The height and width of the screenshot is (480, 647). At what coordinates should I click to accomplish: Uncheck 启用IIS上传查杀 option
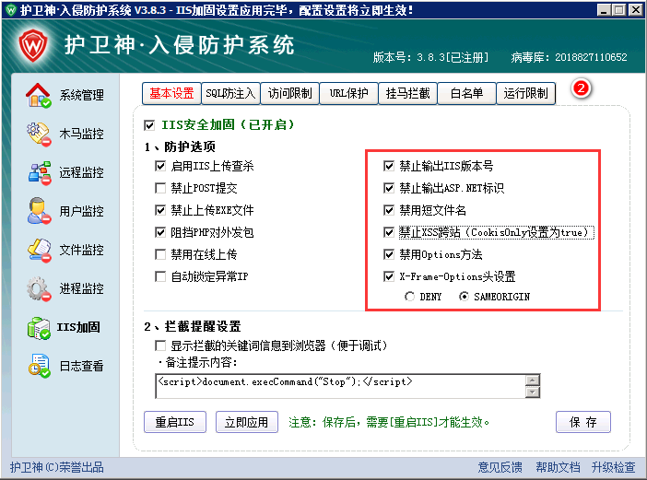[x=160, y=166]
